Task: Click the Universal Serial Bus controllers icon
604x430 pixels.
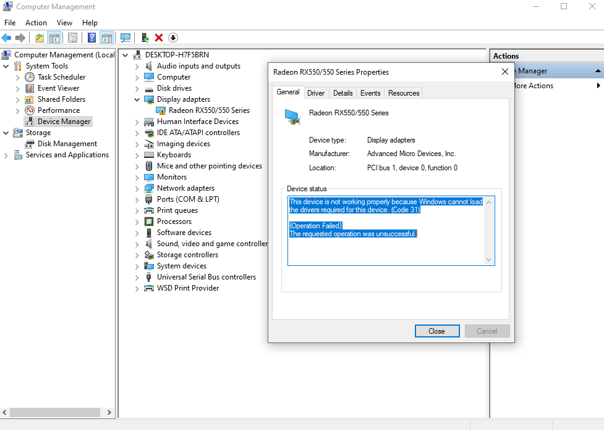Action: pos(149,276)
